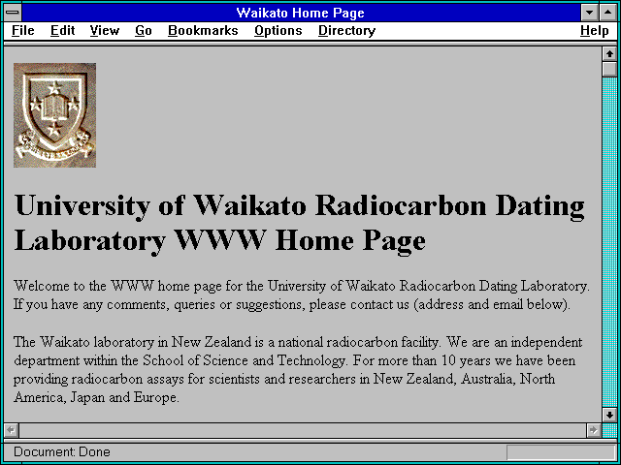Viewport: 621px width, 465px height.
Task: Click the vertical scrollbar up arrow
Action: (x=609, y=54)
